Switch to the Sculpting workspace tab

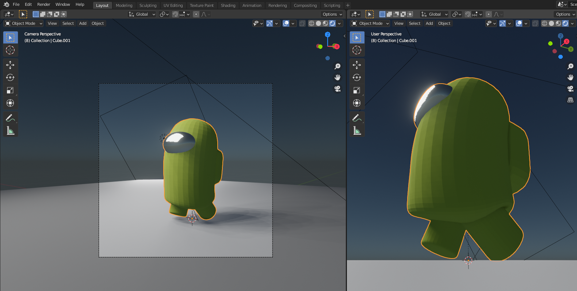pyautogui.click(x=148, y=5)
